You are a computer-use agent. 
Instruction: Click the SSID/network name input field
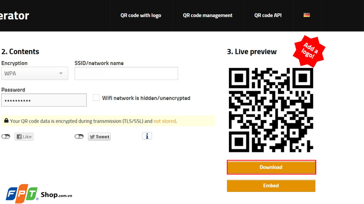pos(126,73)
